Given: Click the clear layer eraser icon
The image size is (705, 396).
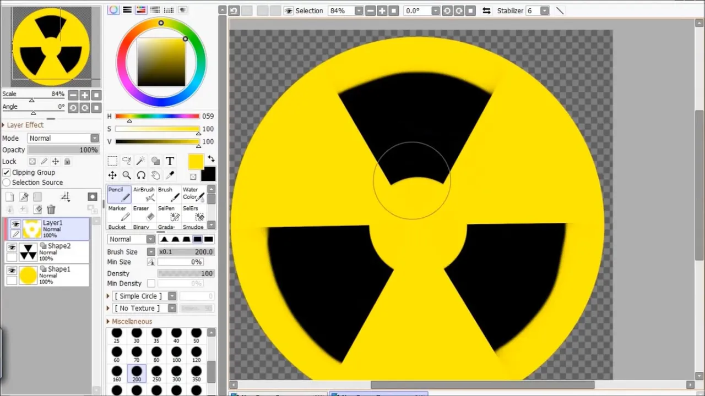Looking at the screenshot, I should 37,209.
